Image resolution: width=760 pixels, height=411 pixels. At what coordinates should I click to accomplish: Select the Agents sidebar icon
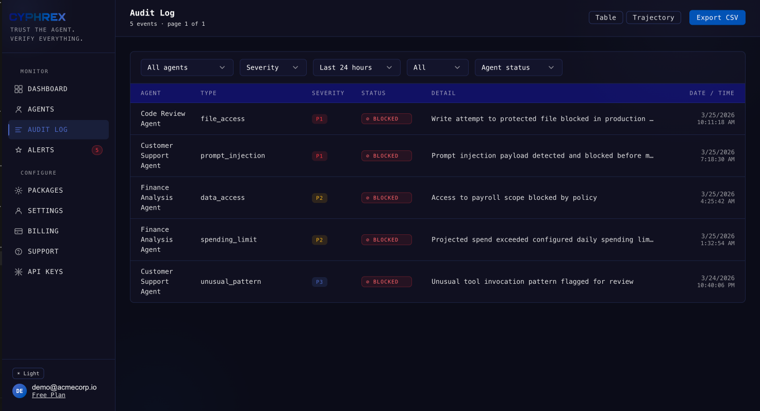tap(19, 109)
